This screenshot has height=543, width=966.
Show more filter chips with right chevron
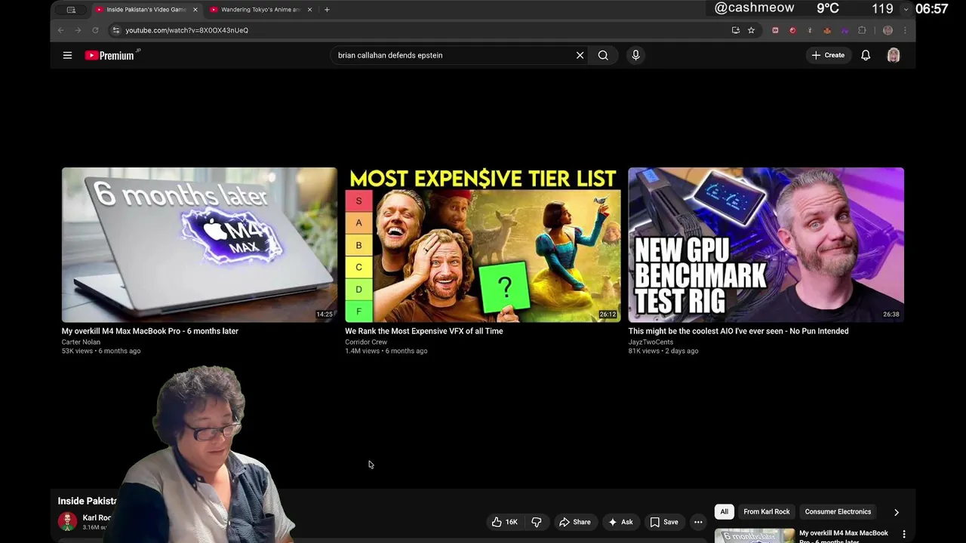pyautogui.click(x=896, y=512)
